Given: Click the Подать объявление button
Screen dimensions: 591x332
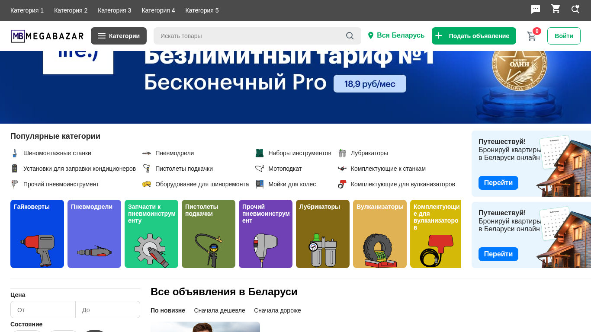Looking at the screenshot, I should 474,36.
